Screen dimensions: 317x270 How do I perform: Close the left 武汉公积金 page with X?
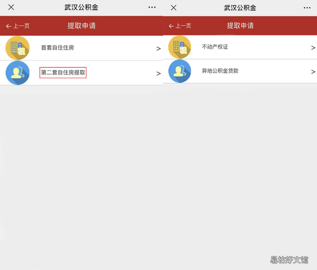pyautogui.click(x=11, y=7)
